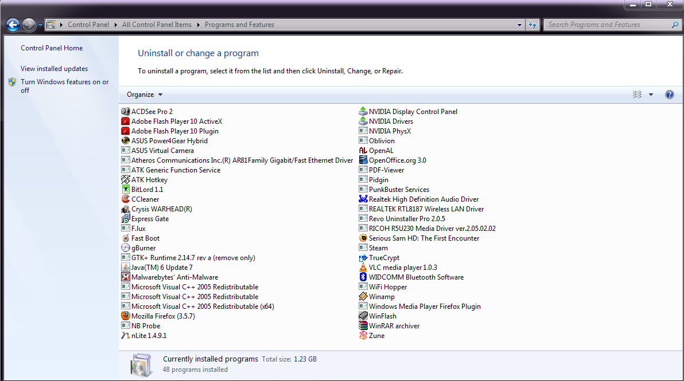Open View installed updates
Image resolution: width=684 pixels, height=381 pixels.
54,69
